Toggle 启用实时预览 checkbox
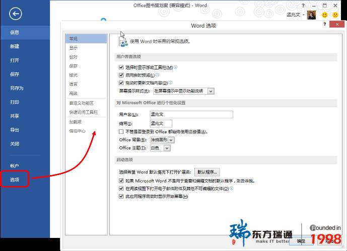347x251 pixels. point(121,75)
